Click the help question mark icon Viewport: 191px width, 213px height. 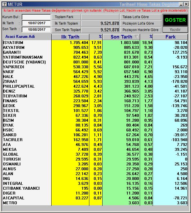5,4
